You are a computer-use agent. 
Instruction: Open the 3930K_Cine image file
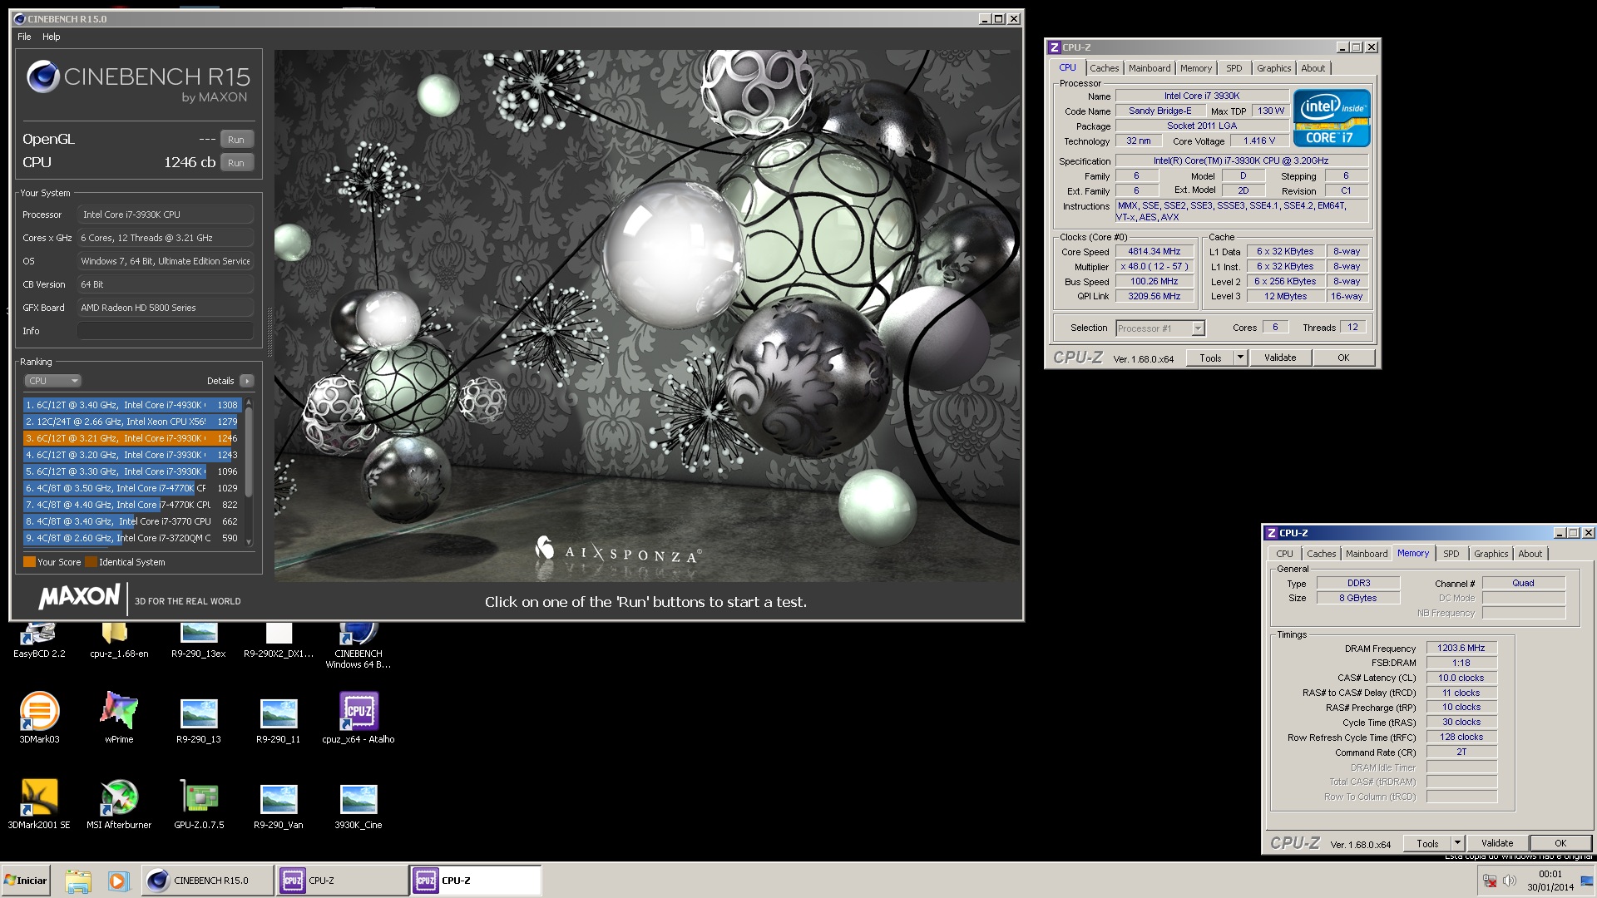(x=358, y=806)
